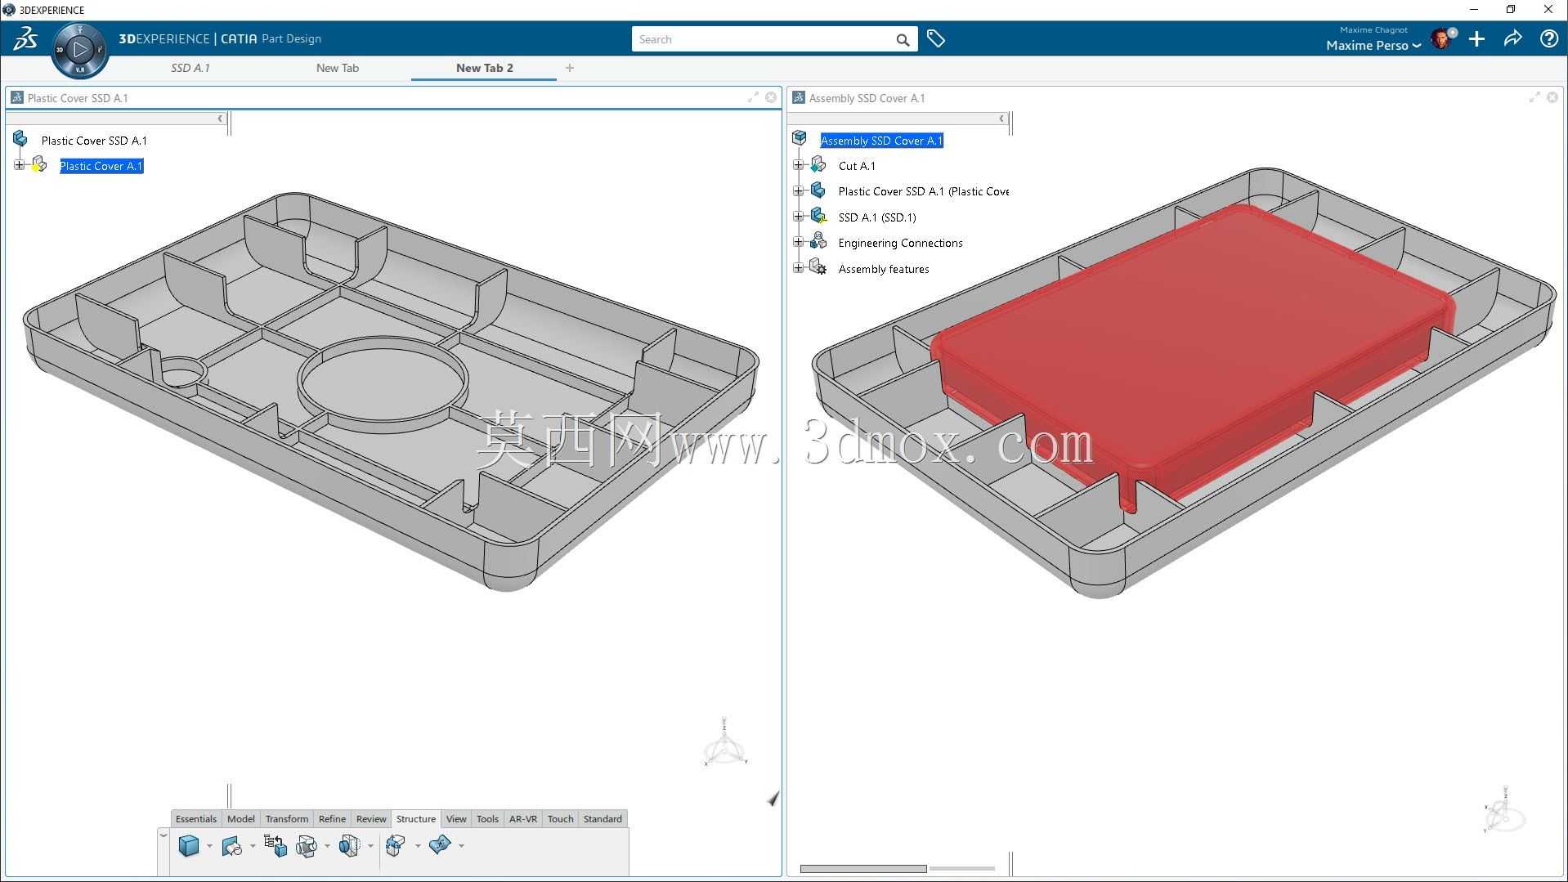1568x882 pixels.
Task: Click the Plastic Cover SSD A.1 root node icon
Action: point(20,140)
